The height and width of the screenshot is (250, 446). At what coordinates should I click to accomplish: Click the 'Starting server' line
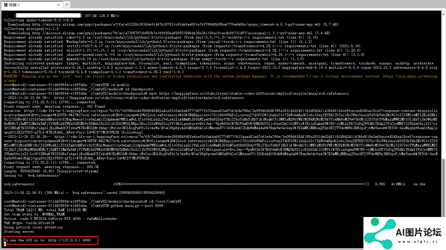[19, 231]
